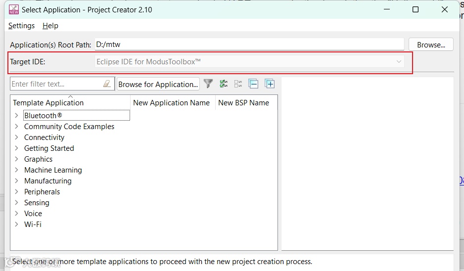Open the Help menu
This screenshot has width=464, height=271.
point(50,26)
